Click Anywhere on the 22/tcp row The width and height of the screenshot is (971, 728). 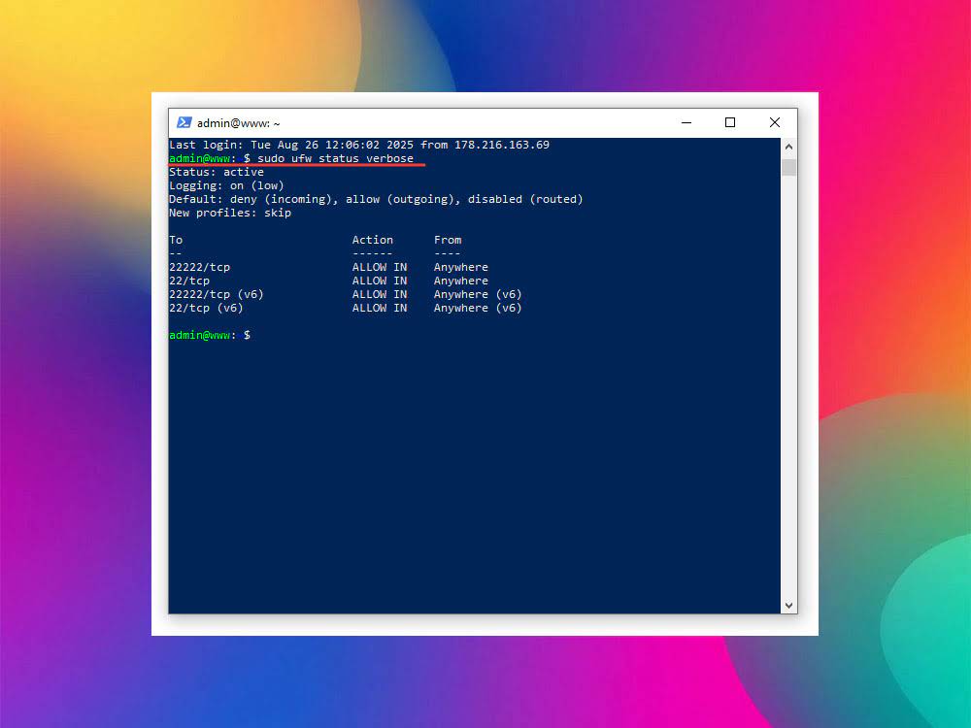click(x=460, y=281)
